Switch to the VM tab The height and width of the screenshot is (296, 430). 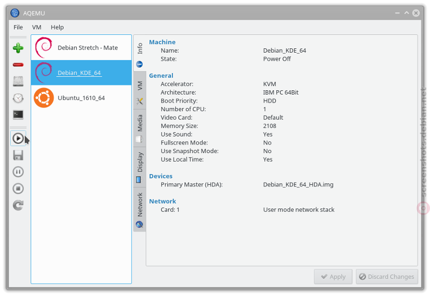click(140, 91)
